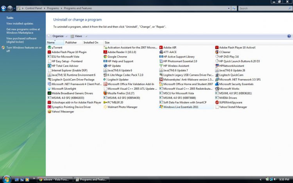Navigate to Programs in the breadcrumb
Screen dimensions: 293x183
coord(53,8)
